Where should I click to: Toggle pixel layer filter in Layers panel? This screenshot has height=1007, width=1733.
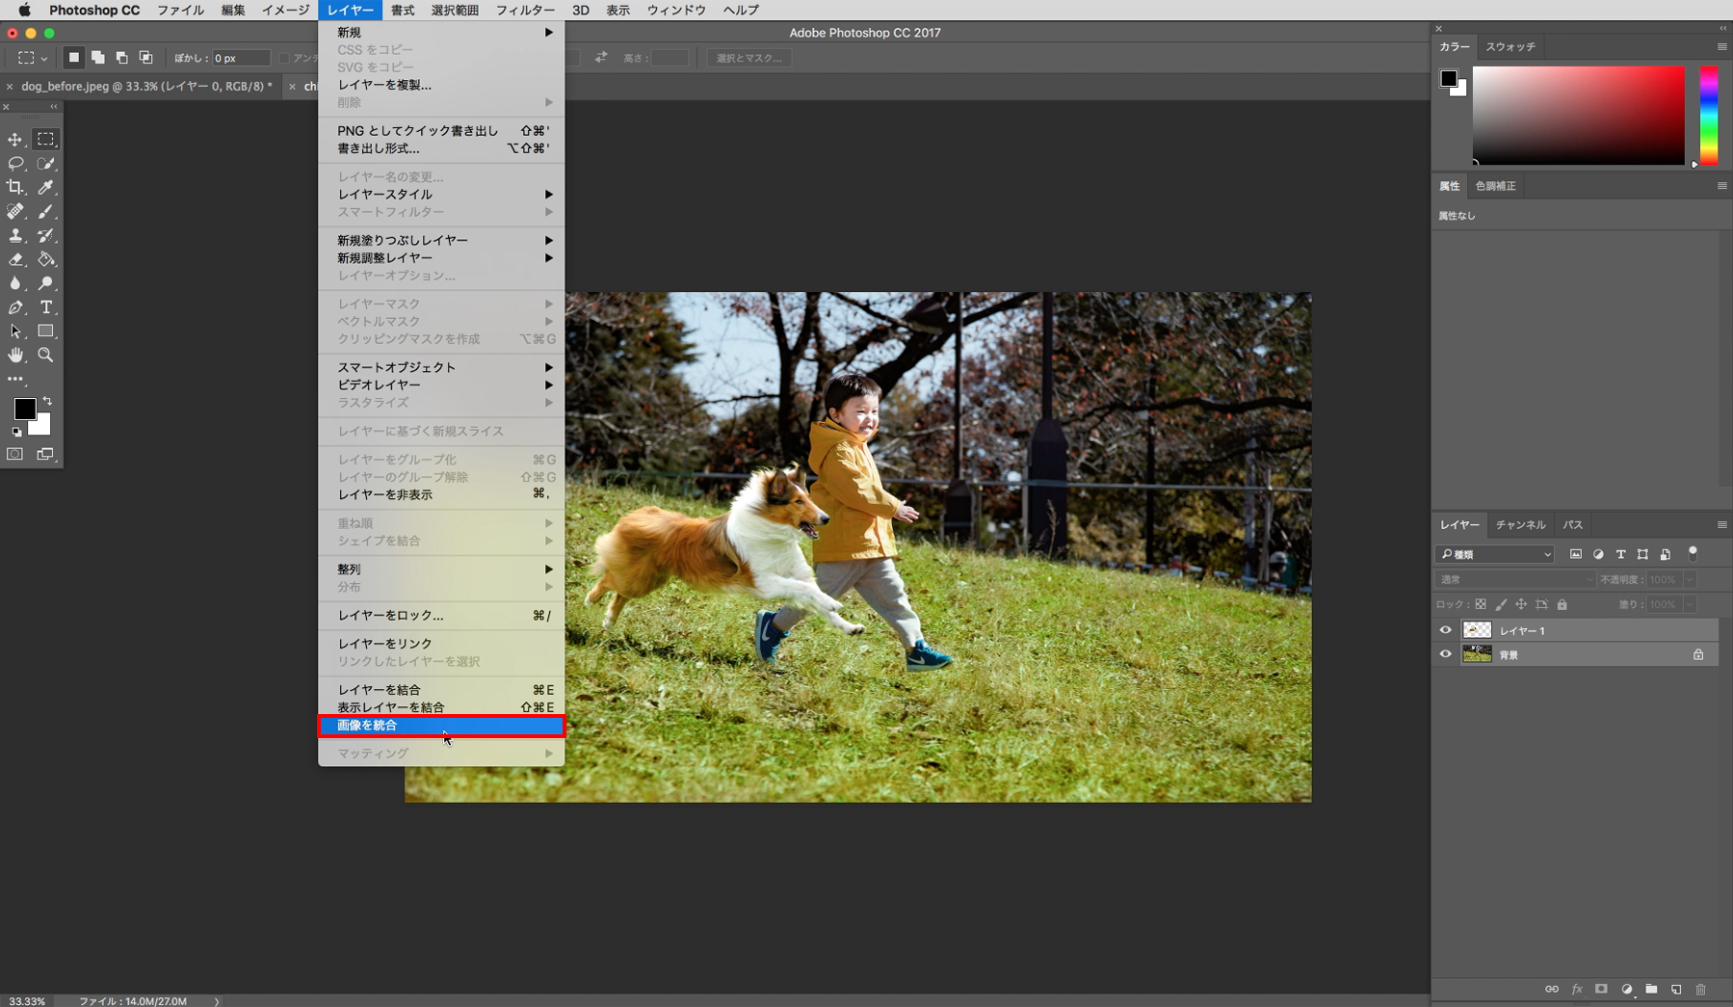(1576, 554)
